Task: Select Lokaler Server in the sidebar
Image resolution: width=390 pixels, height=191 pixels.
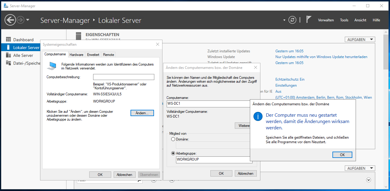Action: click(x=21, y=48)
